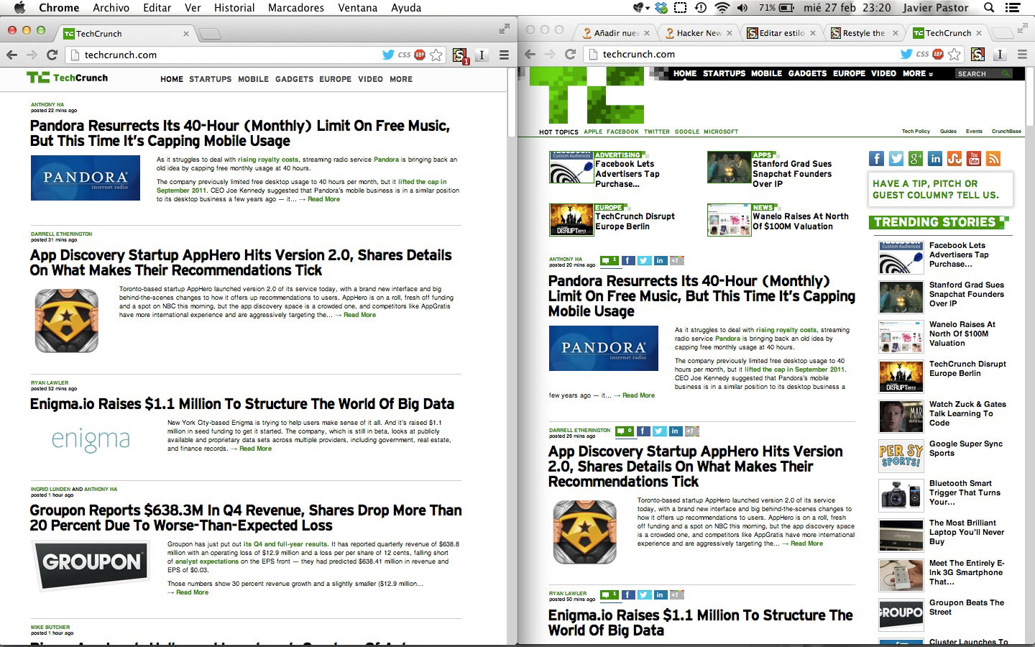Screen dimensions: 1035x647
Task: Open YouTube social icon in right sidebar
Action: (x=974, y=159)
